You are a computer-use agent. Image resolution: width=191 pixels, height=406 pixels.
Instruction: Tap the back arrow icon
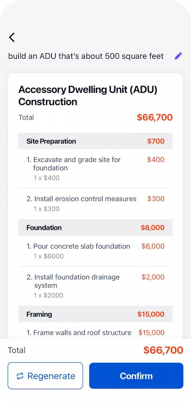(x=12, y=37)
